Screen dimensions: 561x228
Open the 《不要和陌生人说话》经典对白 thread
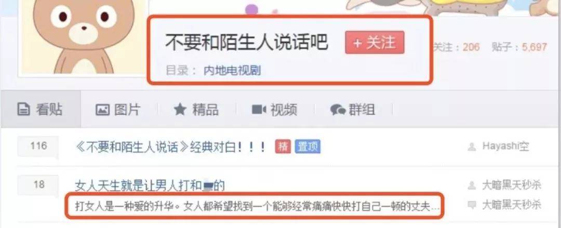click(171, 147)
